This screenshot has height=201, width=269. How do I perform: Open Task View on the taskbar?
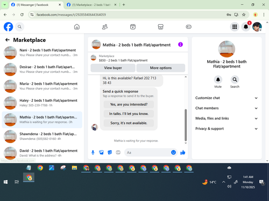click(17, 182)
